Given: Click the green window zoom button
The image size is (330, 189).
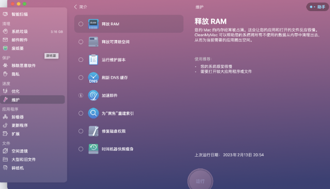Looking at the screenshot, I should 24,4.
